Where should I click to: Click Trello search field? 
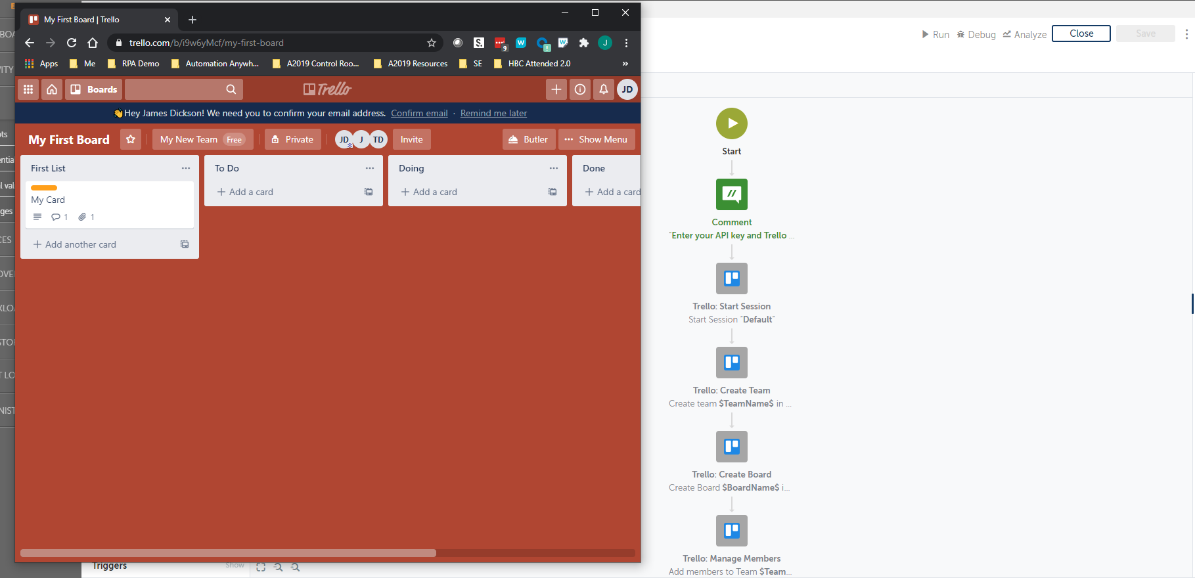184,89
